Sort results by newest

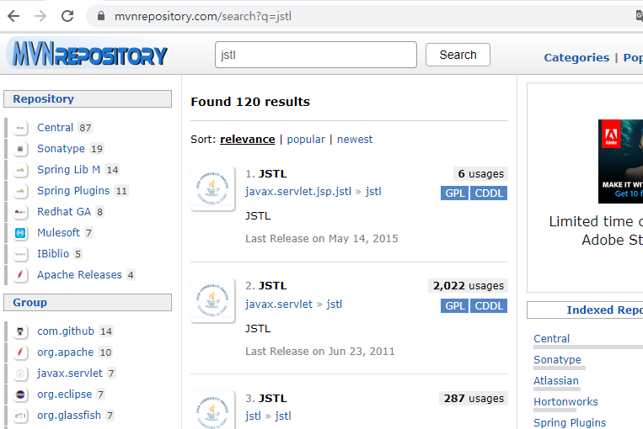pos(355,140)
